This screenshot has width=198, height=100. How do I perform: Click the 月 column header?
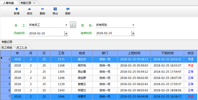coord(31,53)
